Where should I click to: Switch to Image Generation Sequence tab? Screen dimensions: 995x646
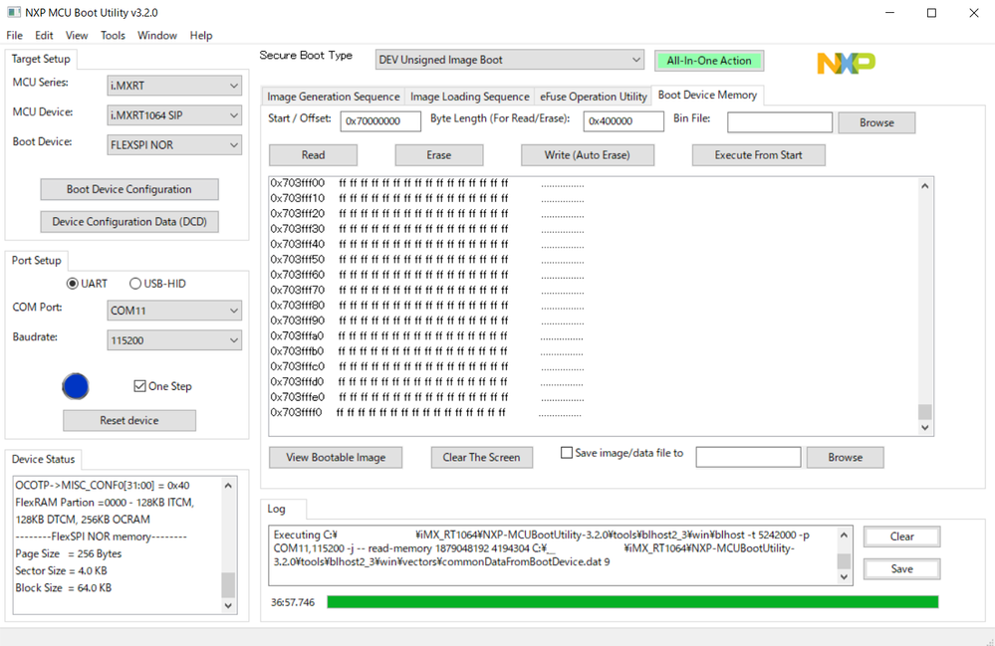(x=333, y=97)
